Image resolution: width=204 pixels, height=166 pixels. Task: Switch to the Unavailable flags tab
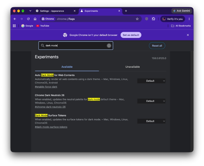(132, 67)
